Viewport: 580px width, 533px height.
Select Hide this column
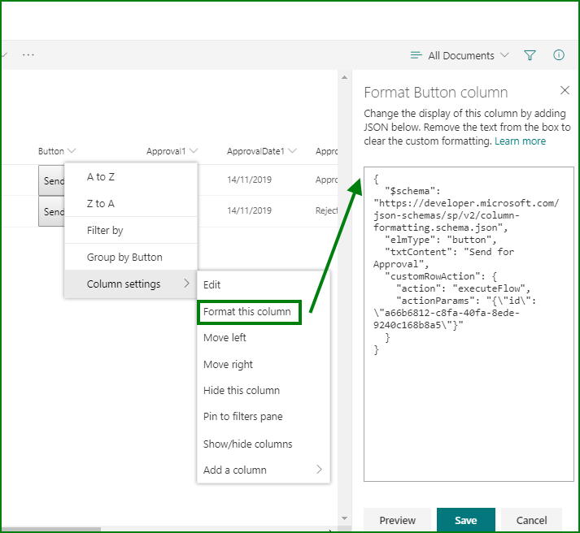(264, 391)
